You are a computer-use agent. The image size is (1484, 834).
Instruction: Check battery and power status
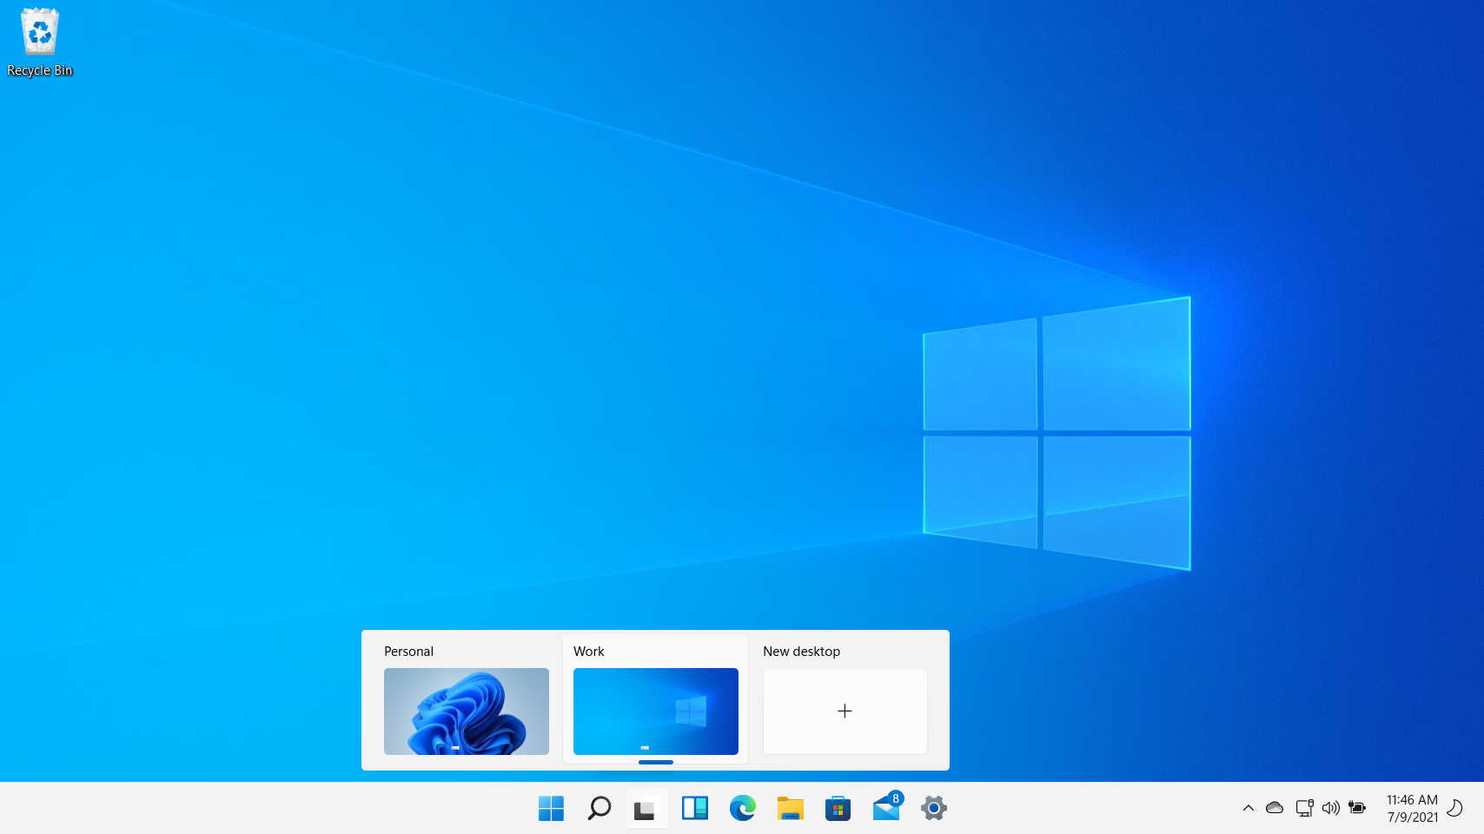pos(1357,808)
